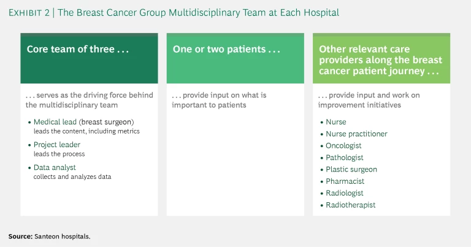Click the 'Nurse practitioner' list item

pos(356,134)
